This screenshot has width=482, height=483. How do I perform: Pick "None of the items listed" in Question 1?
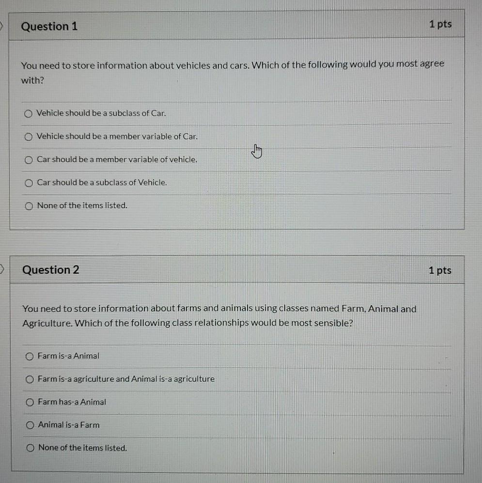(29, 205)
